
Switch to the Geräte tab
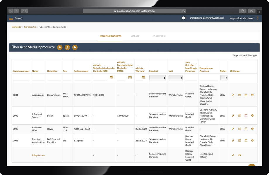[135, 36]
